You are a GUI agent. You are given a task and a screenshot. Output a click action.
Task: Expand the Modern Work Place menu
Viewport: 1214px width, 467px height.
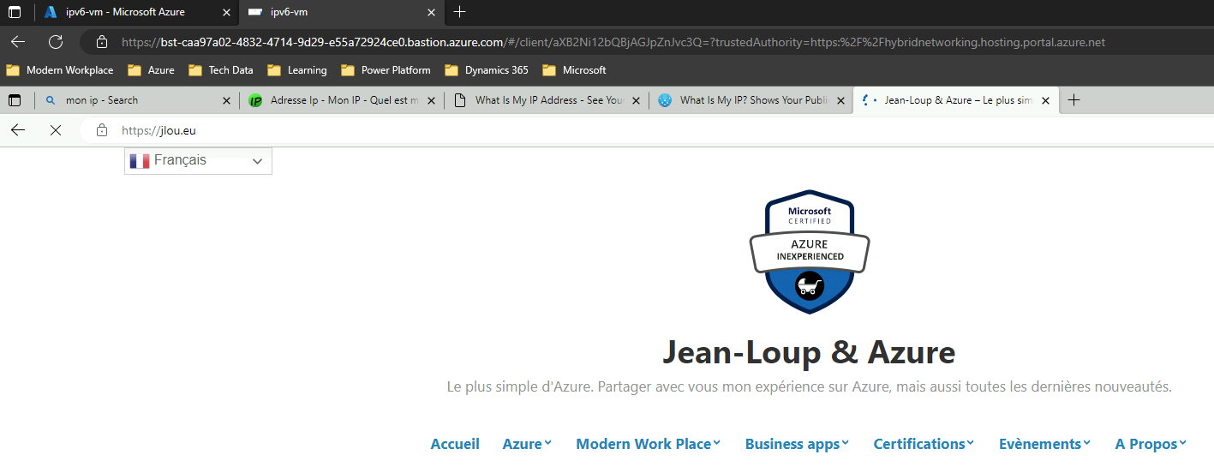tap(649, 444)
